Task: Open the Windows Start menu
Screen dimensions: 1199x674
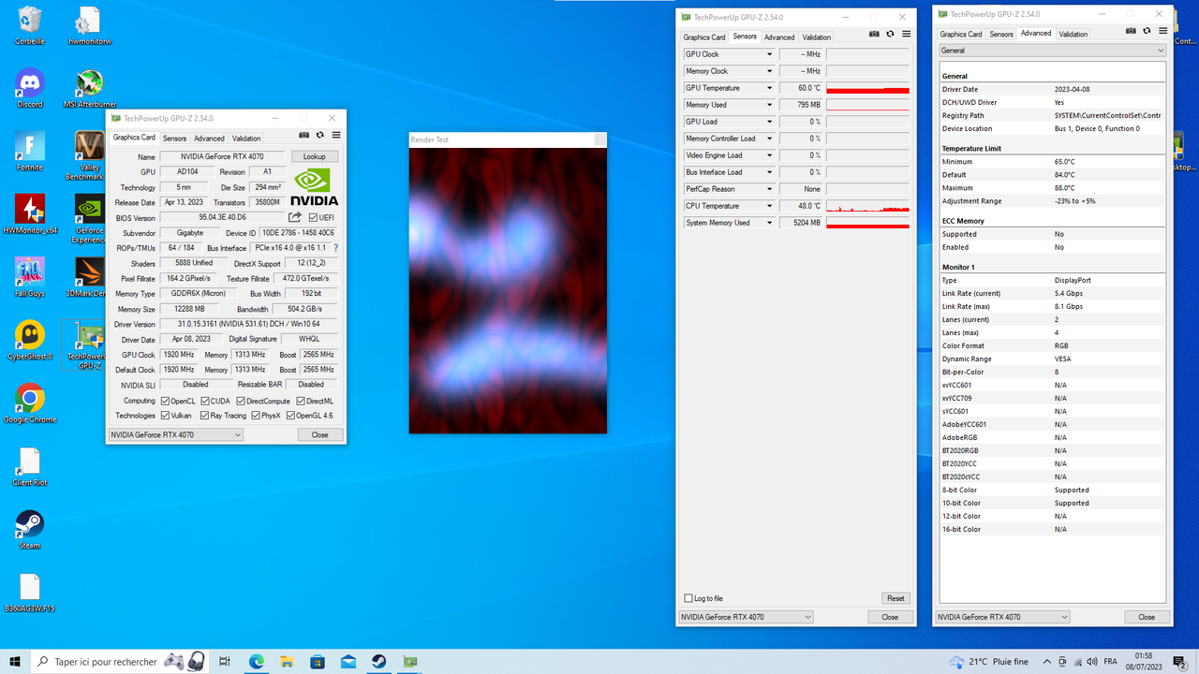Action: point(15,662)
